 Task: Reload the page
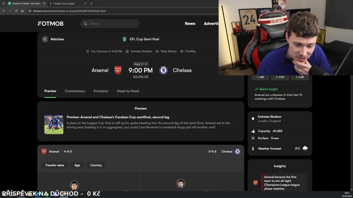[16, 11]
